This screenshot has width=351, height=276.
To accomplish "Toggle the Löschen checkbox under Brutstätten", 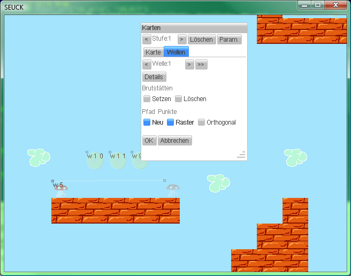I will (x=178, y=99).
